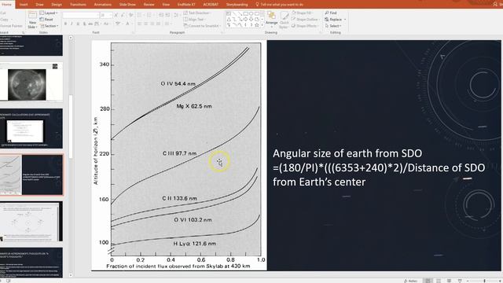Click the New Slide button
The image size is (503, 283).
(x=32, y=20)
